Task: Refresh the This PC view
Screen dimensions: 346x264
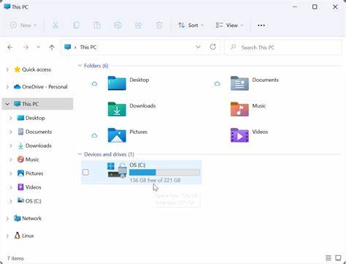Action: click(x=213, y=47)
